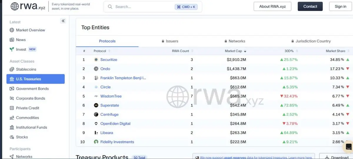Open the Fidelity Investments link
353x159 pixels.
117,142
